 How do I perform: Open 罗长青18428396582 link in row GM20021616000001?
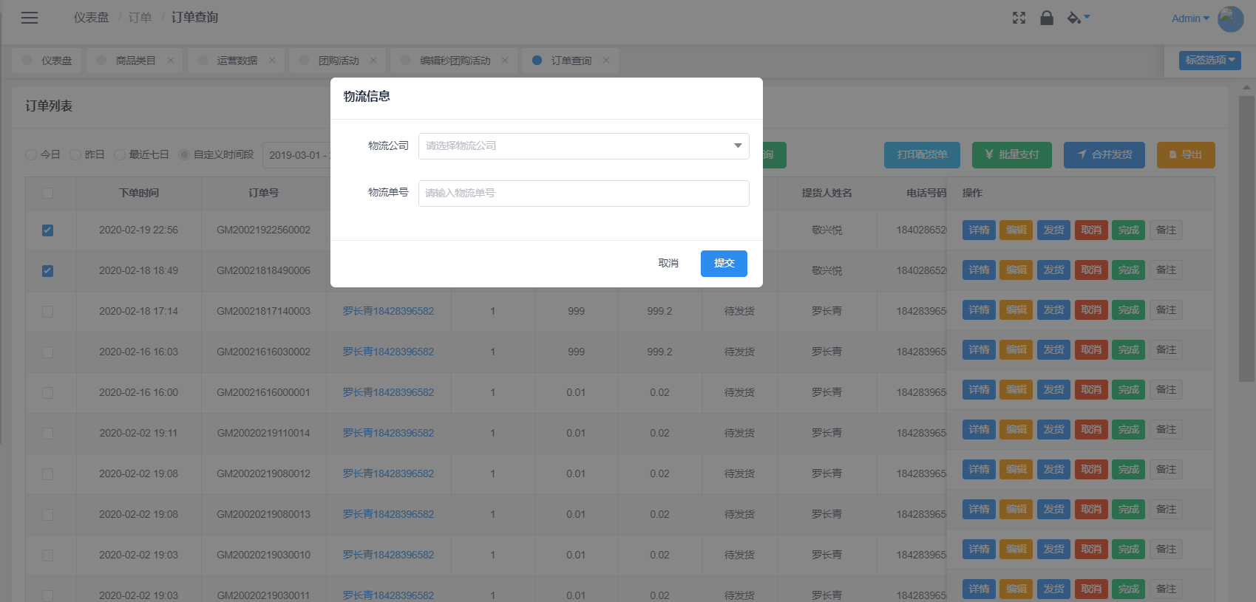(388, 392)
